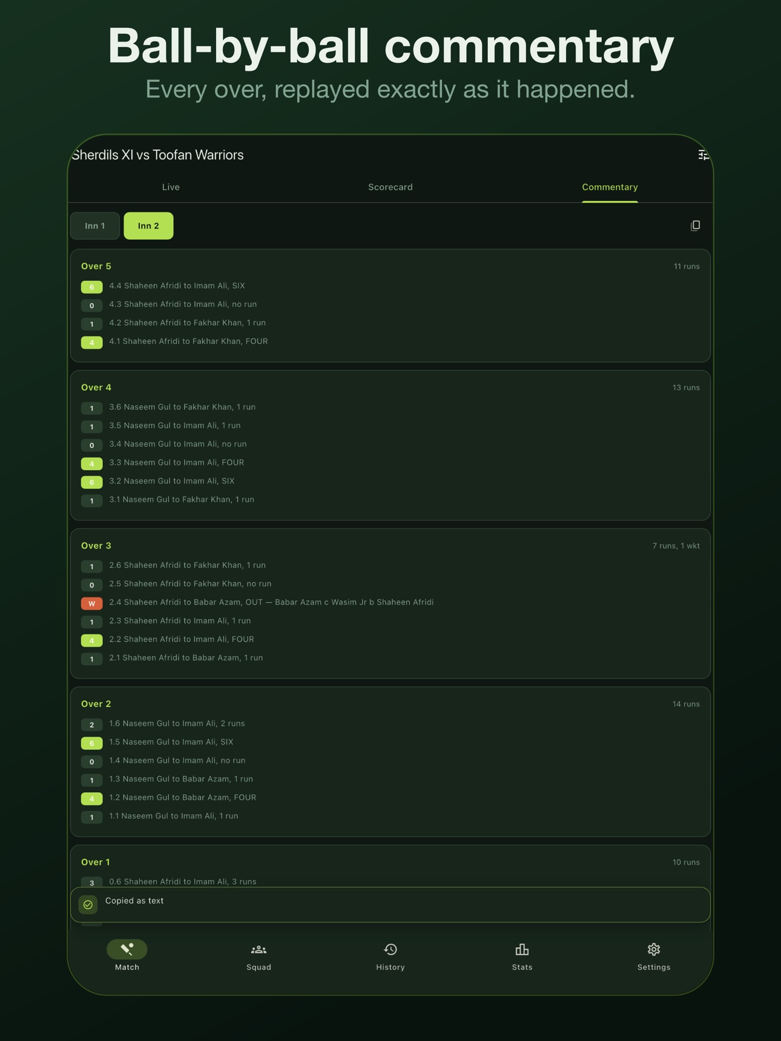Click the '13 runs' Over 4 summary

(x=686, y=387)
